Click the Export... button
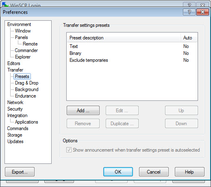The image size is (211, 187). click(20, 172)
